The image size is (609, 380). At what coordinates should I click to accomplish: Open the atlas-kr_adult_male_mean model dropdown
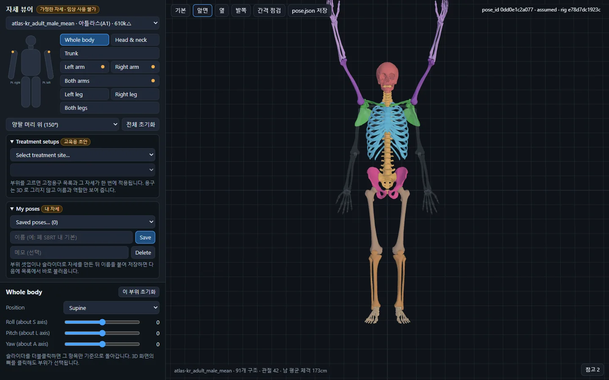[x=83, y=23]
